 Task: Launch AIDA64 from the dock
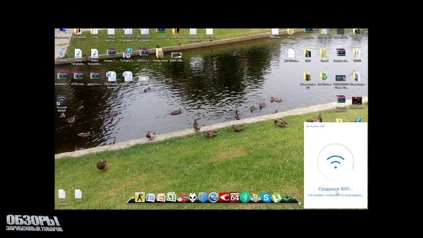[x=235, y=198]
